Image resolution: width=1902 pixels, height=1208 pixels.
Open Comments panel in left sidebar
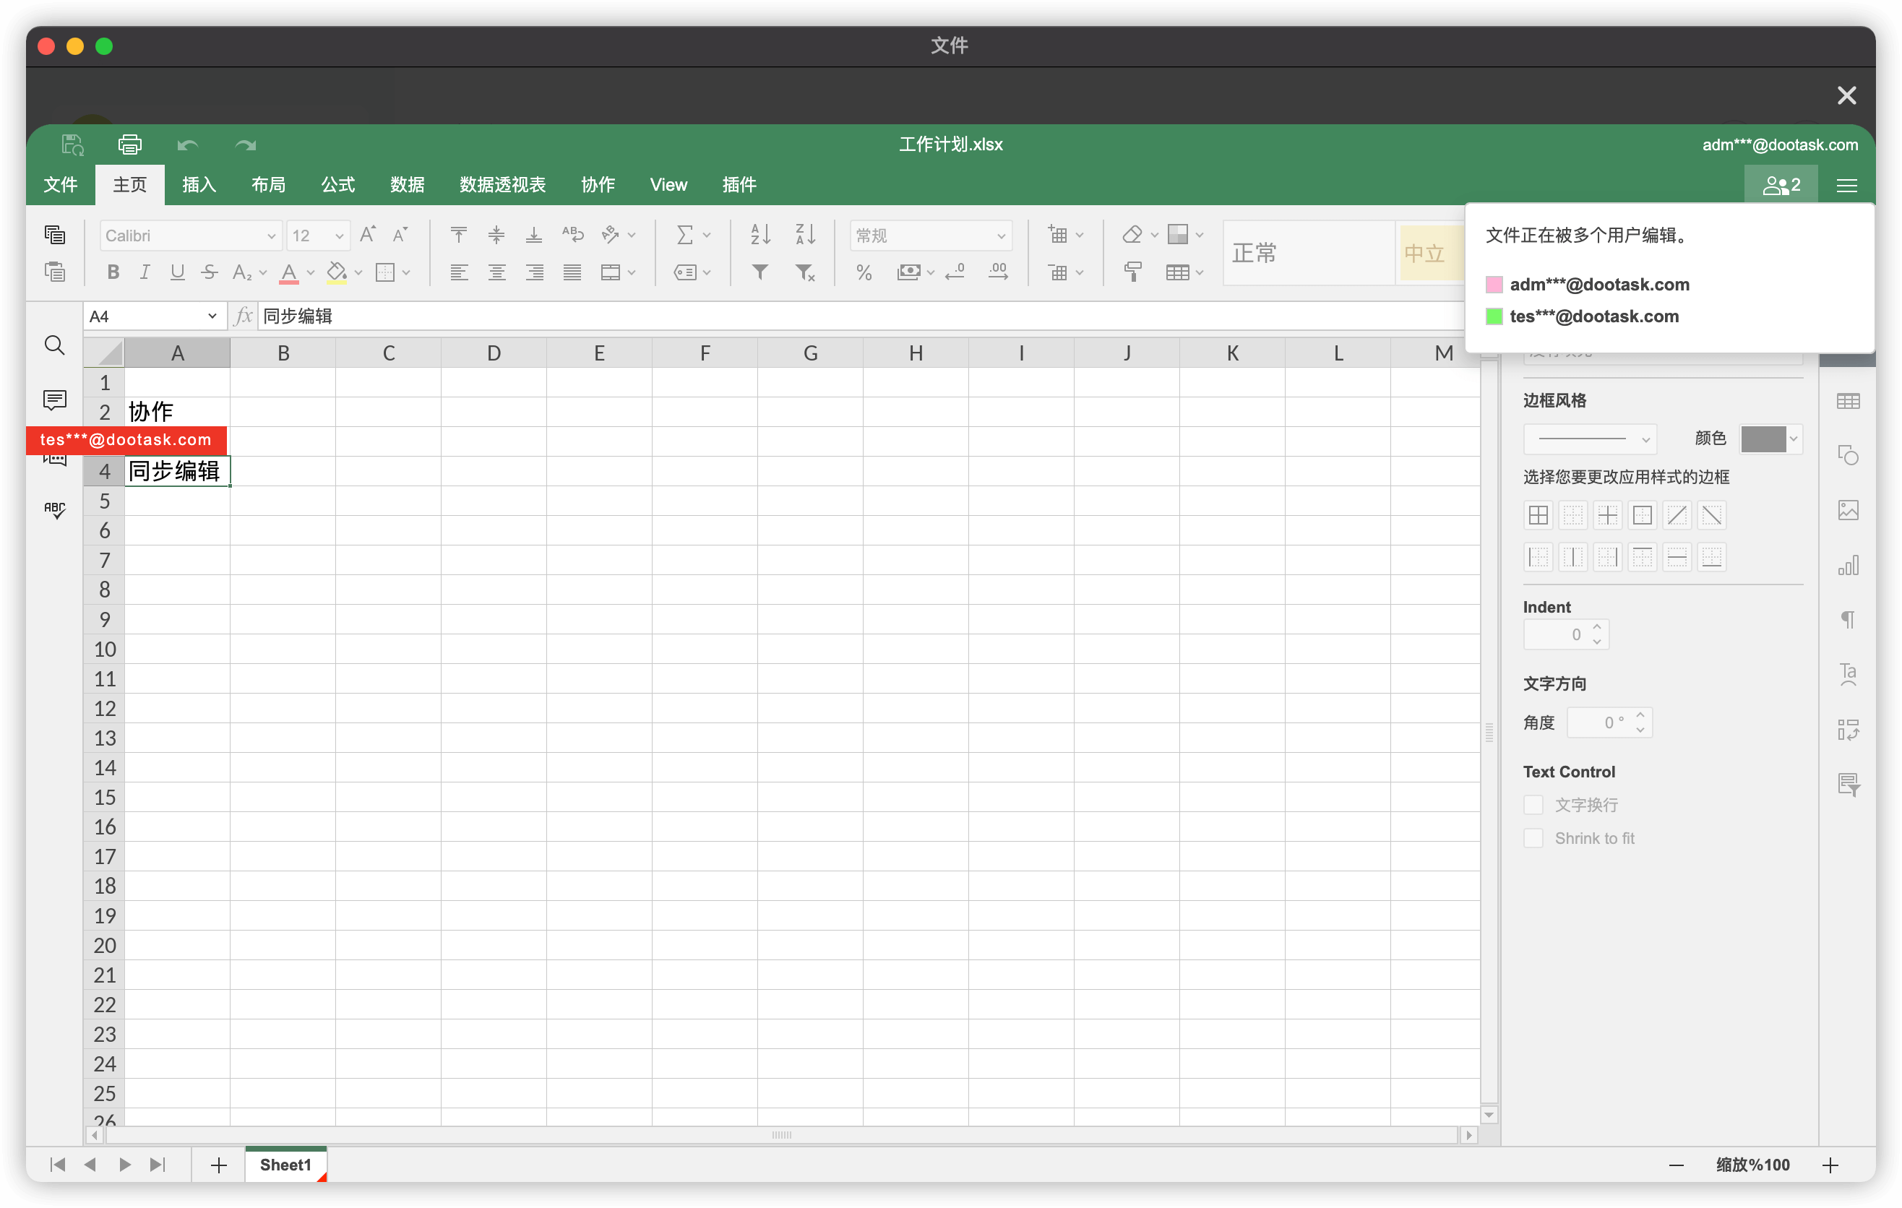pos(54,400)
